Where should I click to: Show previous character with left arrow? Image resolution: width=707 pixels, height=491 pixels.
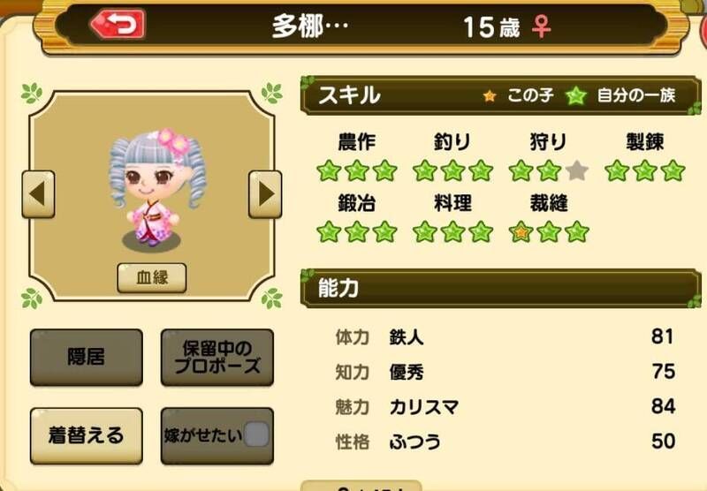38,194
